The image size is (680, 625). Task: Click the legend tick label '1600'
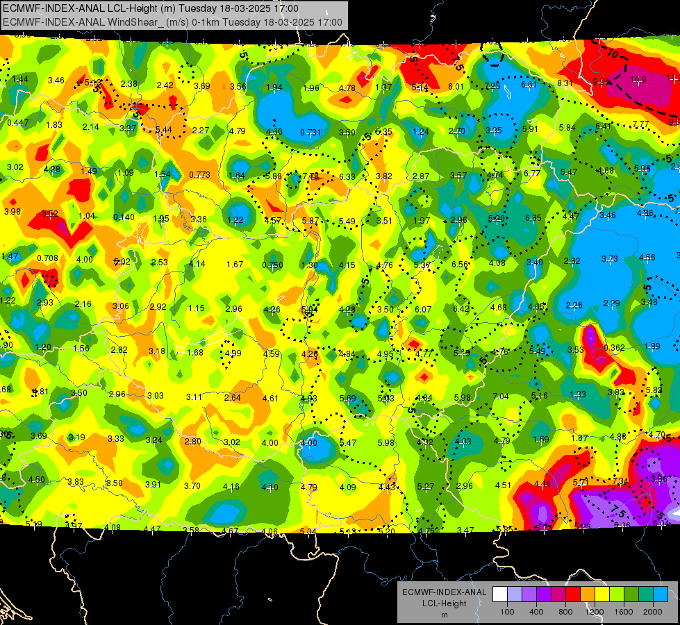coord(624,612)
